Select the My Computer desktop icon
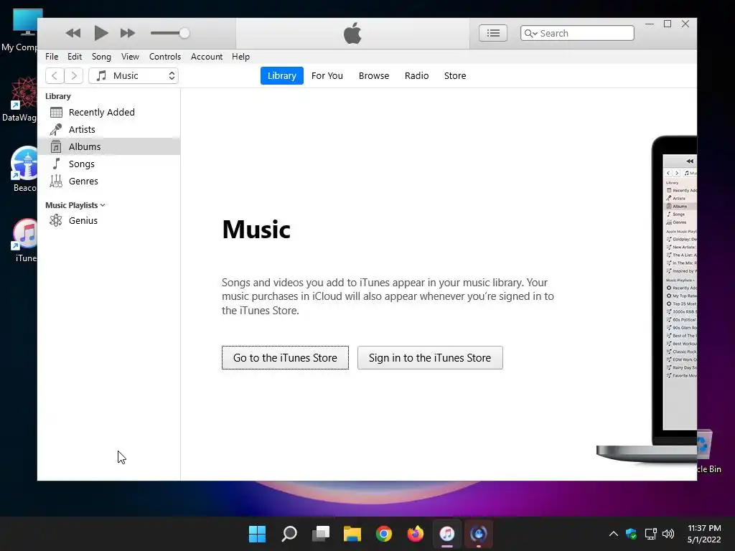Screen dimensions: 735x551 coord(21,30)
